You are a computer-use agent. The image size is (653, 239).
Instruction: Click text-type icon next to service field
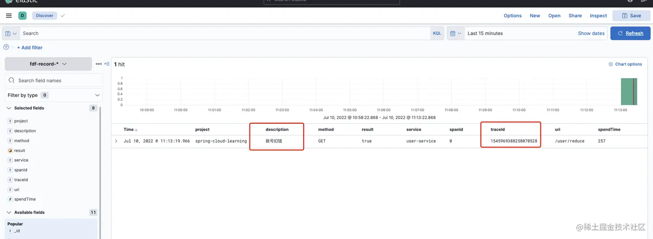coord(10,160)
